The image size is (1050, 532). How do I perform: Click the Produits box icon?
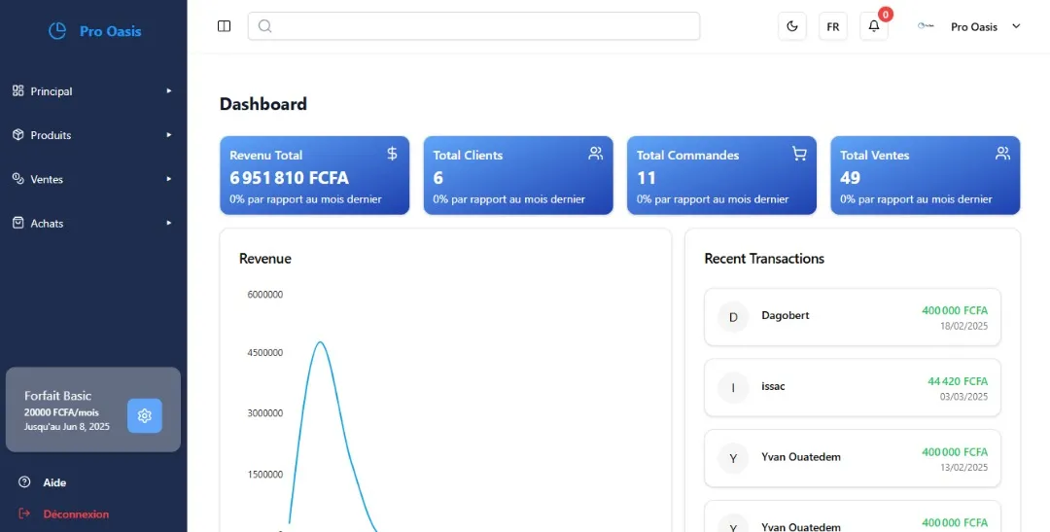[18, 134]
